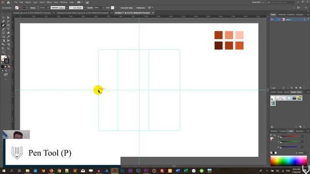This screenshot has width=310, height=174.
Task: Toggle Layer 1 visibility eye
Action: point(272,19)
